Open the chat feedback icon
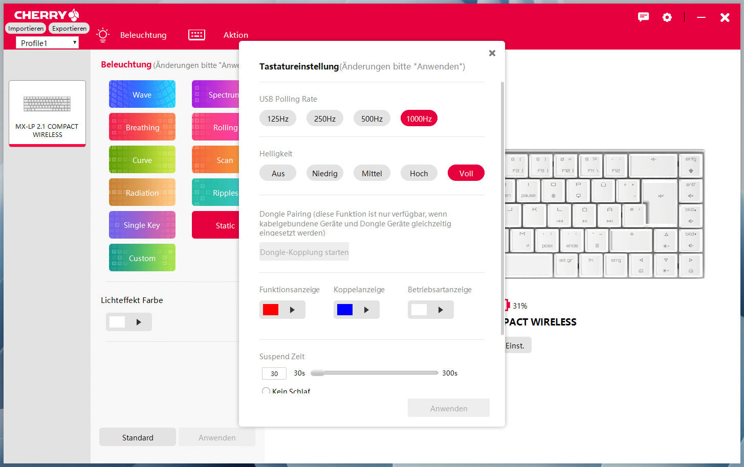This screenshot has width=744, height=467. (x=643, y=17)
